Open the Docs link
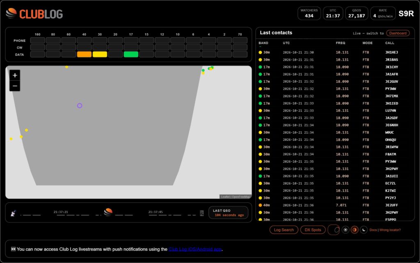Viewport: 420px width, 263px height. coord(373,230)
